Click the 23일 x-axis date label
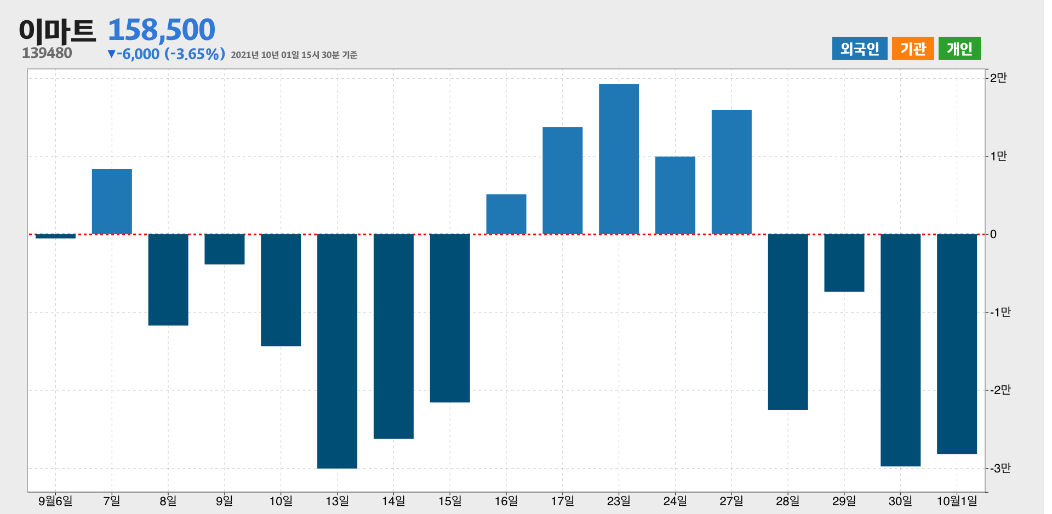This screenshot has height=514, width=1052. point(619,501)
